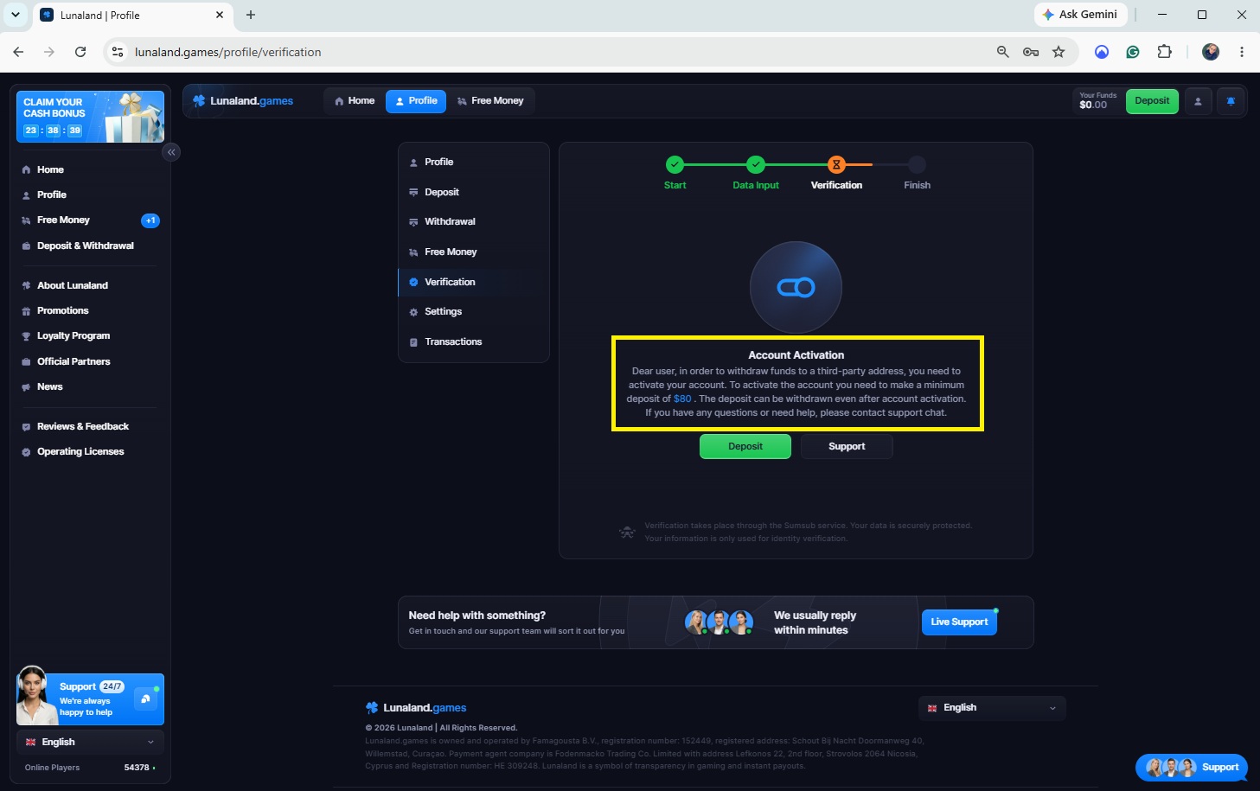Go back with the browser back arrow
1260x791 pixels.
(18, 52)
